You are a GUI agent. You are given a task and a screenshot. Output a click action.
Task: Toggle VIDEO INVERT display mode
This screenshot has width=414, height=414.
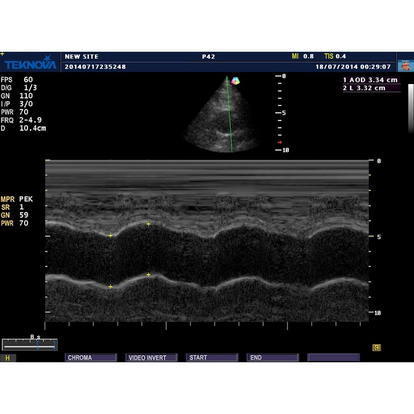click(x=151, y=357)
